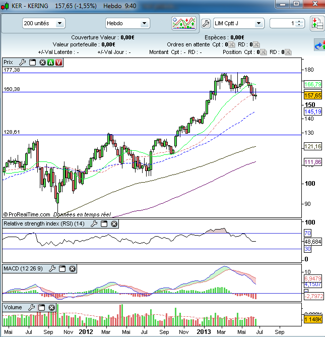Close the RSI indicator panel
The width and height of the screenshot is (325, 337).
pos(114,223)
